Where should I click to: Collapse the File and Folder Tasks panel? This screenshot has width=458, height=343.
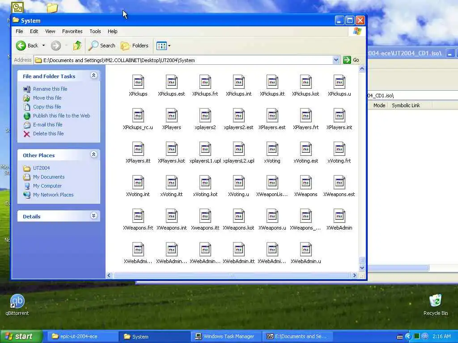pyautogui.click(x=94, y=75)
